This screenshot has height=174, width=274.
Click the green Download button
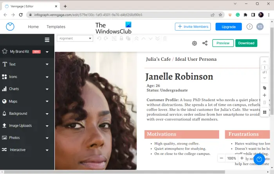pyautogui.click(x=246, y=43)
